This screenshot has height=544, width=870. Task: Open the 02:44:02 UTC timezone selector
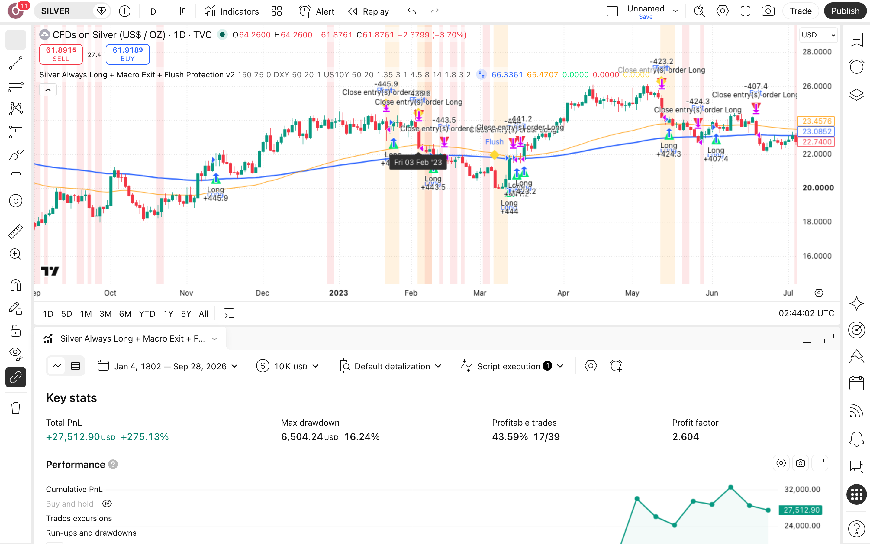pyautogui.click(x=806, y=313)
